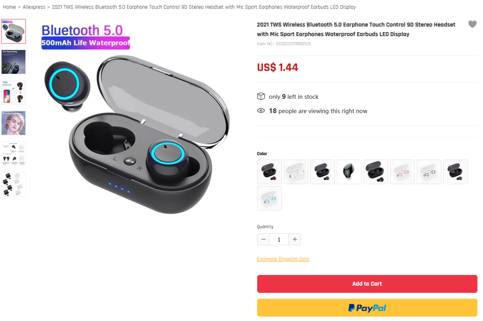View the woman's face thumbnail
This screenshot has height=321, width=483.
pos(13,123)
